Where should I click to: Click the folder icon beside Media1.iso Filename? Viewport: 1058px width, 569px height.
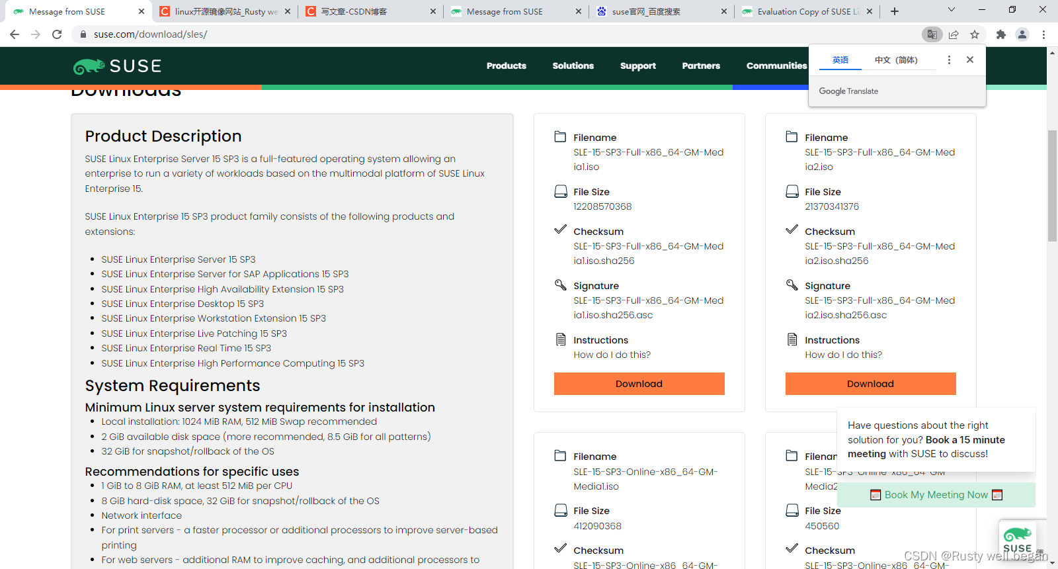560,137
